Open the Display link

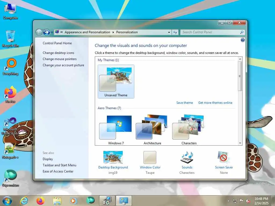[48, 159]
